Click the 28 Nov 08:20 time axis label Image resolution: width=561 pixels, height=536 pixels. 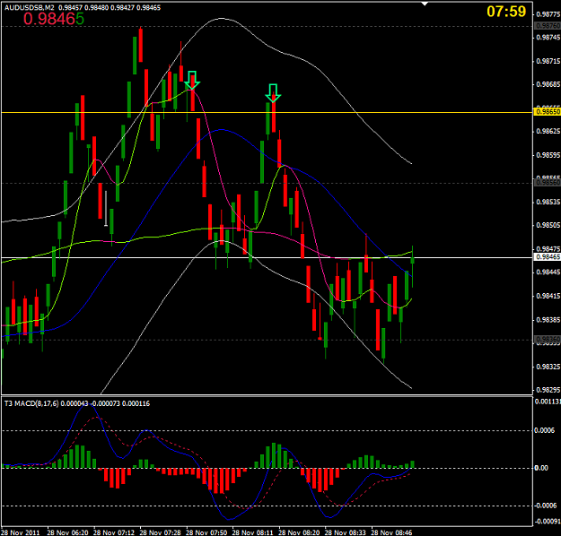[299, 532]
